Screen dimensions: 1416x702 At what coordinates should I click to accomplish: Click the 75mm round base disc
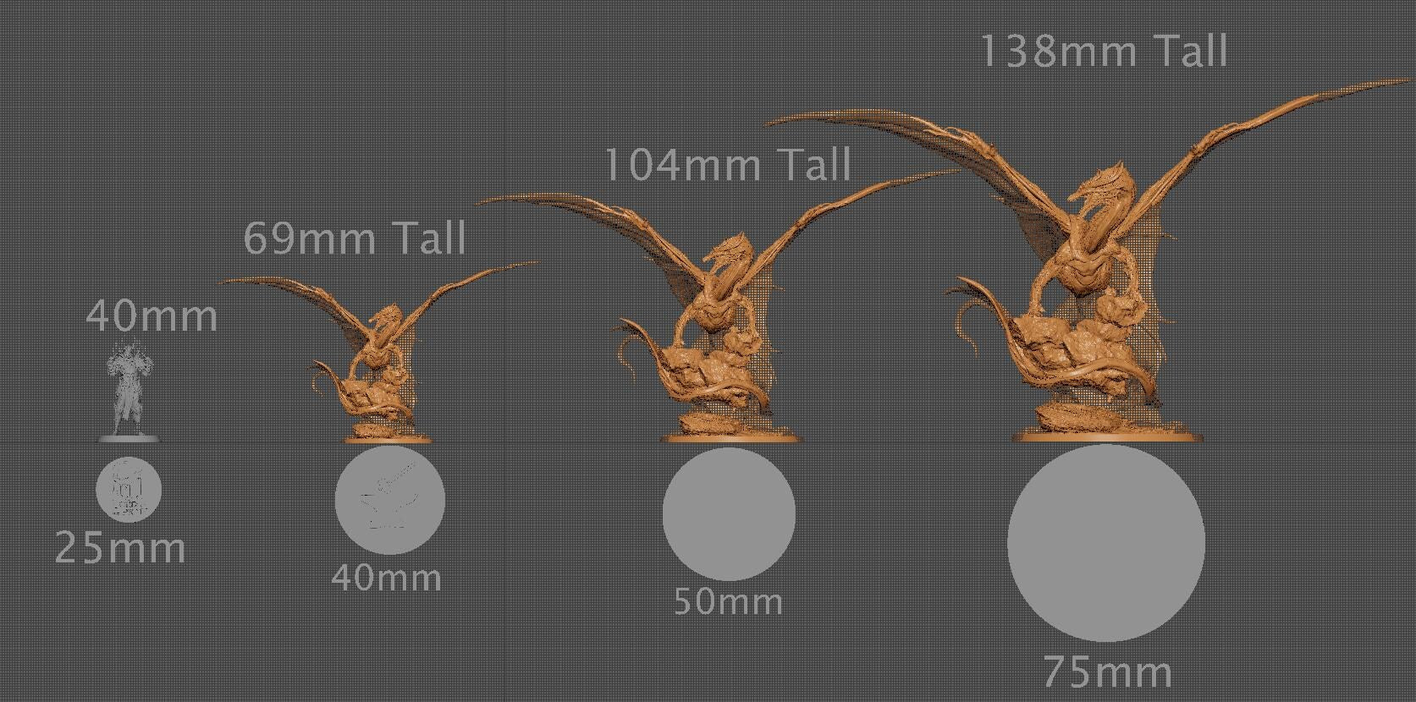click(x=1106, y=543)
